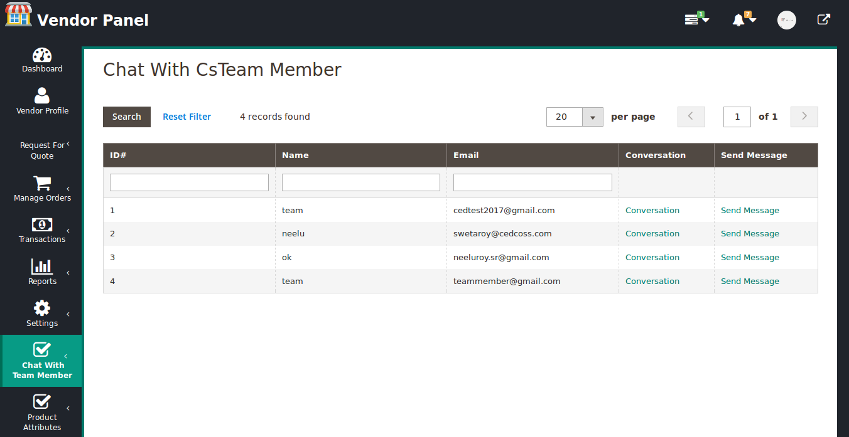Screen dimensions: 849x437
Task: Click the Name filter input
Action: tap(361, 182)
